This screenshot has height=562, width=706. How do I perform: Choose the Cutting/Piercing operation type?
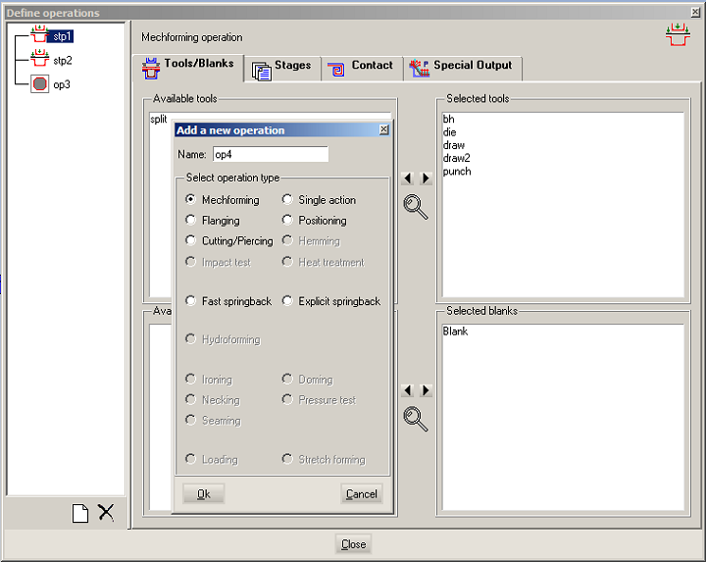191,241
